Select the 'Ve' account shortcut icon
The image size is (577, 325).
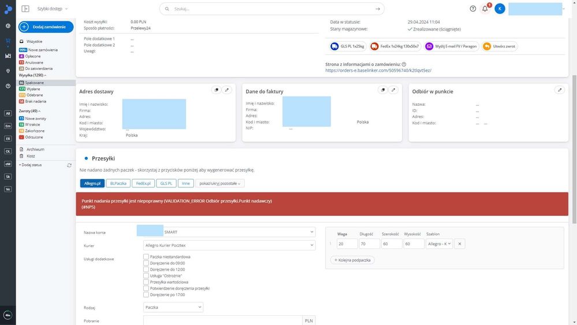(8, 189)
